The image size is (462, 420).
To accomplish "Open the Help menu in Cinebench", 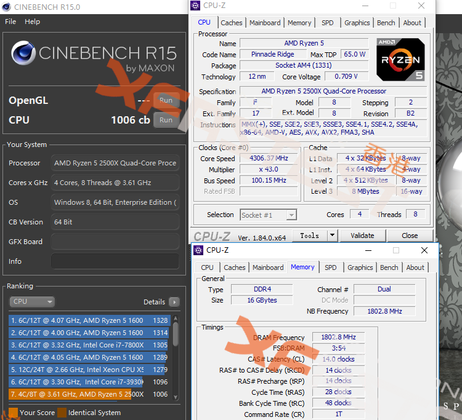I will [x=32, y=22].
